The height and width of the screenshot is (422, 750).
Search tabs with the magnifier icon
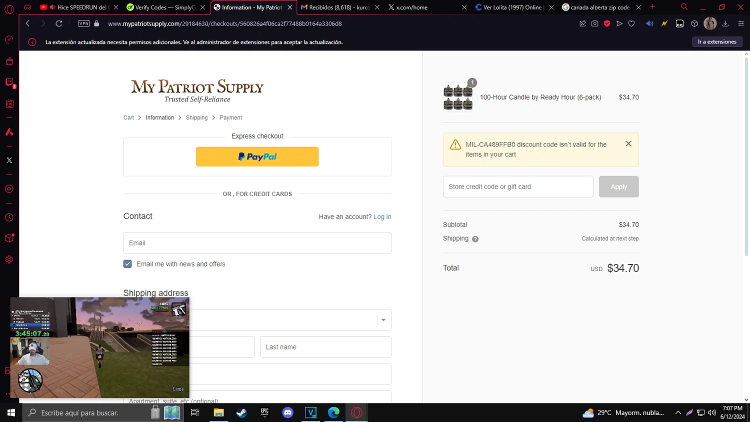(x=684, y=7)
